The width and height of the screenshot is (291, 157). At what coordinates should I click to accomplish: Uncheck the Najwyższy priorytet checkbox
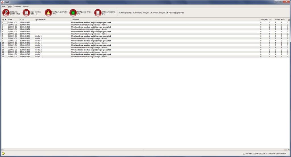tap(167, 12)
